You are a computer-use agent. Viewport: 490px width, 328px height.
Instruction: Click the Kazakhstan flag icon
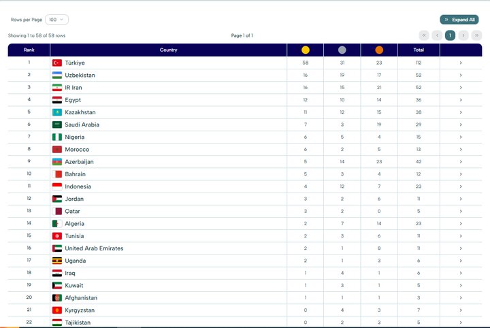[x=57, y=112]
